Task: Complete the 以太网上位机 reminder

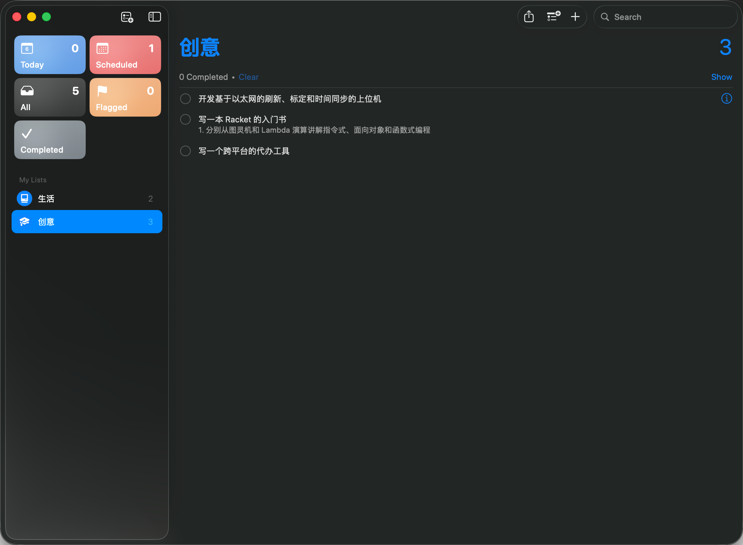Action: point(185,98)
